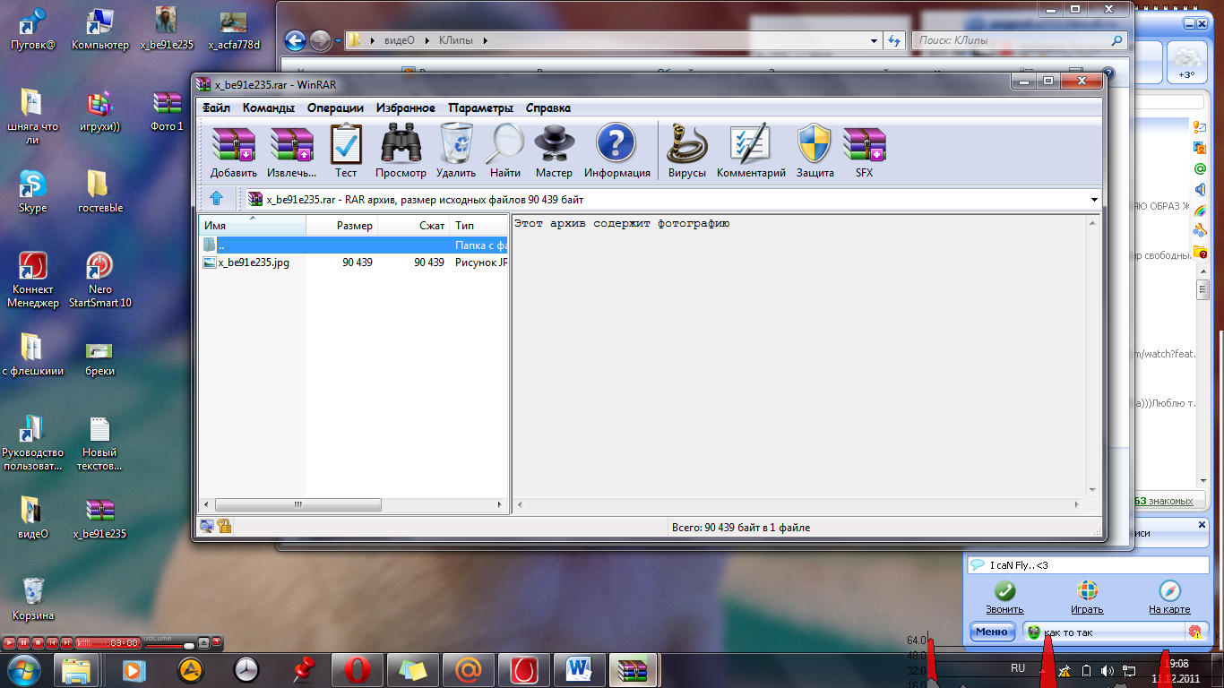The width and height of the screenshot is (1224, 688).
Task: Expand Explorer address bar history dropdown
Action: 875,40
